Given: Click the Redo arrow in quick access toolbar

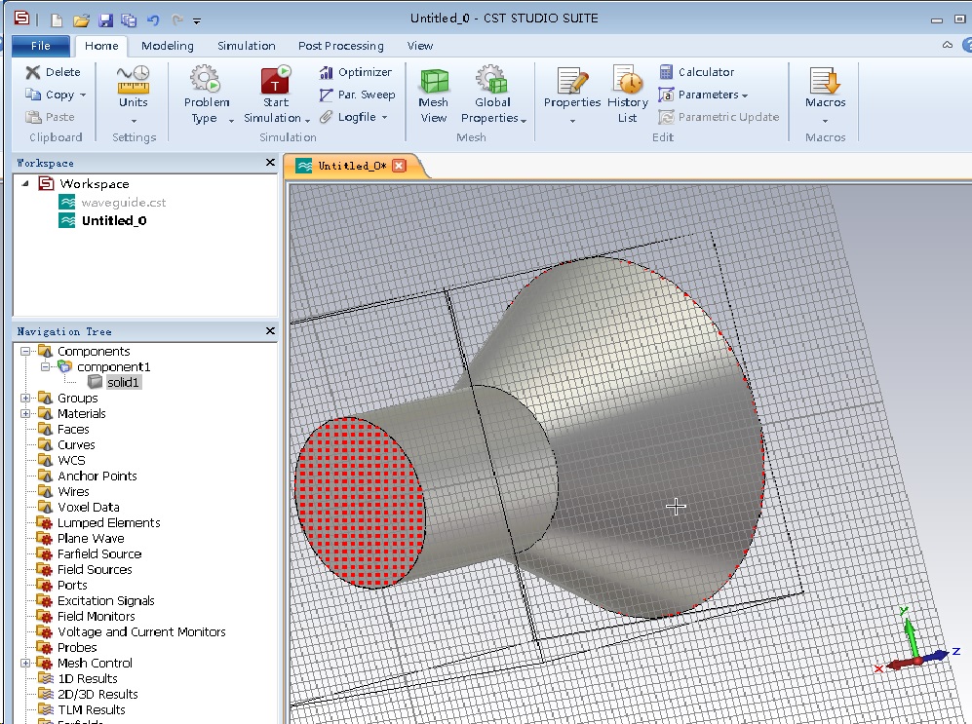Looking at the screenshot, I should [x=177, y=20].
